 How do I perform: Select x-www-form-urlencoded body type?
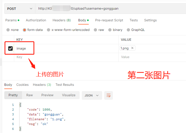[49, 30]
